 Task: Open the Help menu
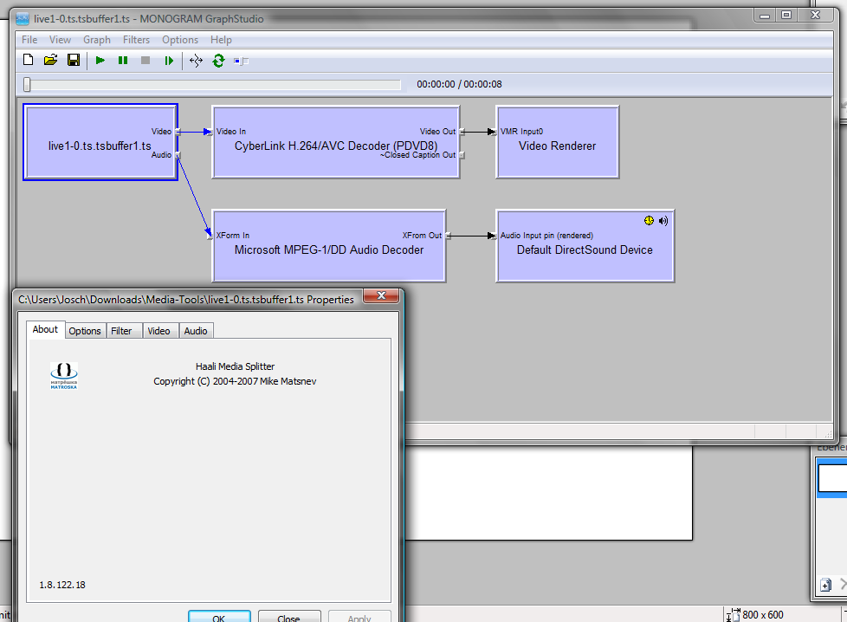221,40
